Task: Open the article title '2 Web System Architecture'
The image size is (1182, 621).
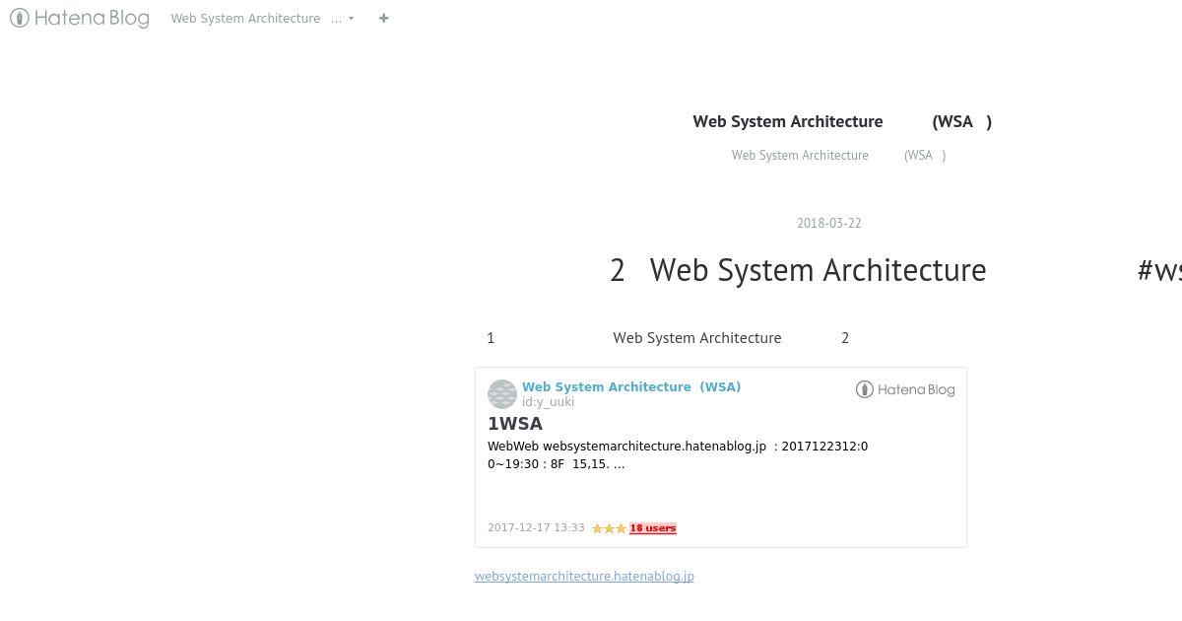Action: (x=798, y=270)
